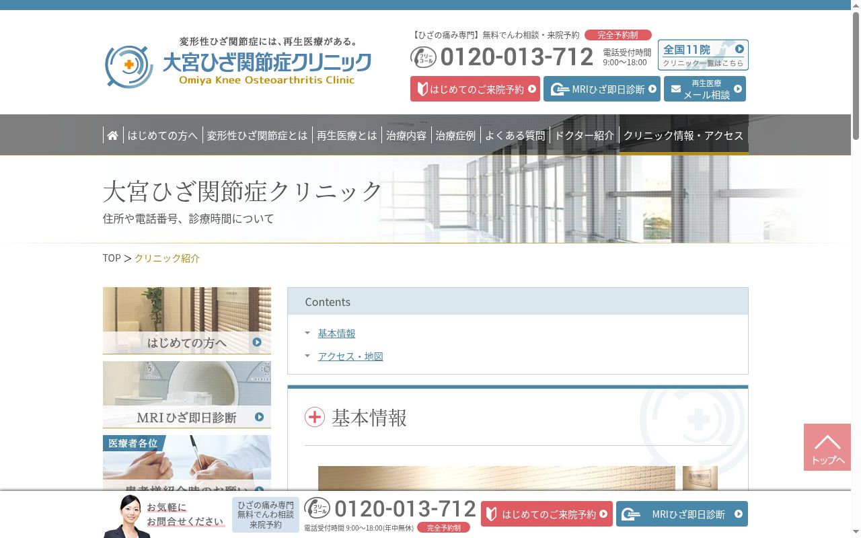This screenshot has width=861, height=538.
Task: Click the home icon in navigation bar
Action: pos(112,135)
